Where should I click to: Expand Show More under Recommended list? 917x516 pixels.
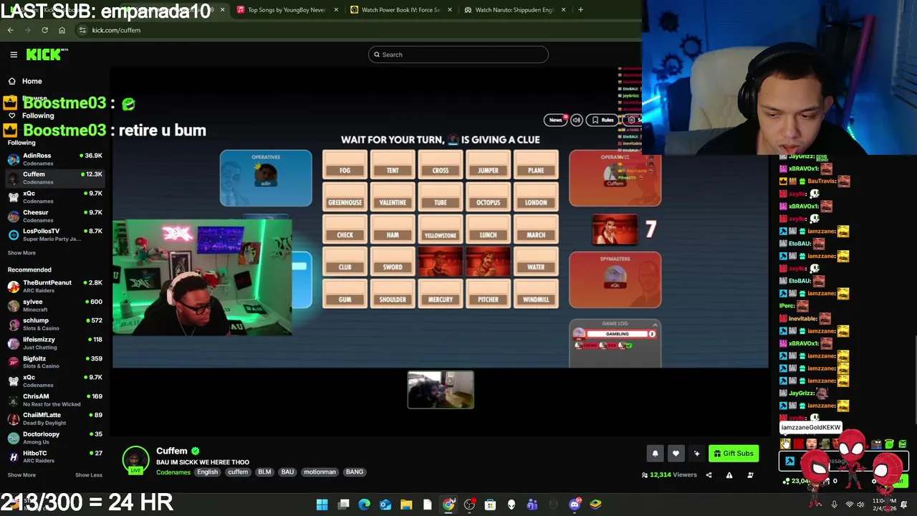[x=21, y=474]
